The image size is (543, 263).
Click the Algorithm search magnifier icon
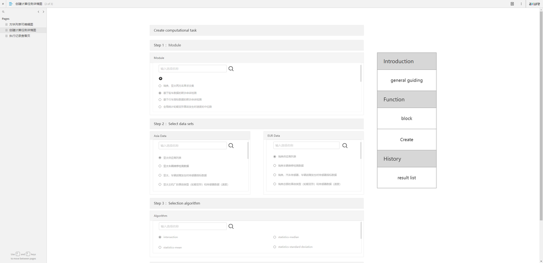coord(231,227)
